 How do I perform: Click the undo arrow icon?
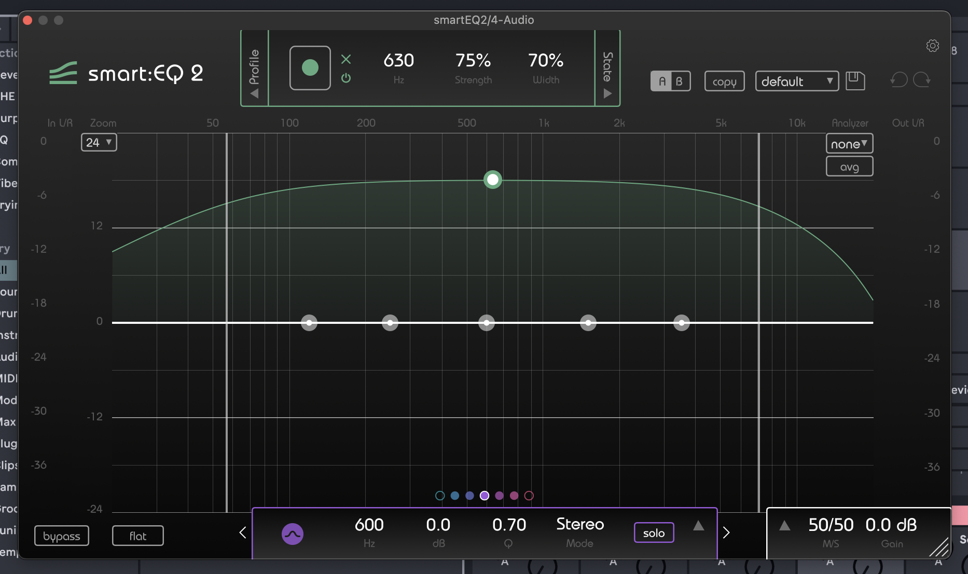click(898, 80)
